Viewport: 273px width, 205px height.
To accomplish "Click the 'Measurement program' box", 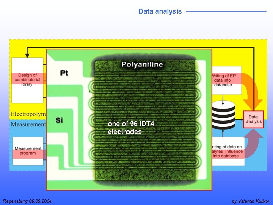I will tap(28, 151).
